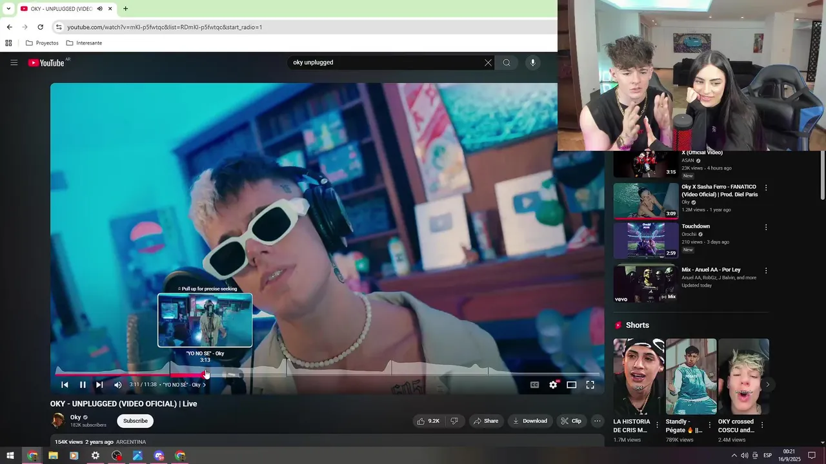Mute the video player volume

coord(117,385)
